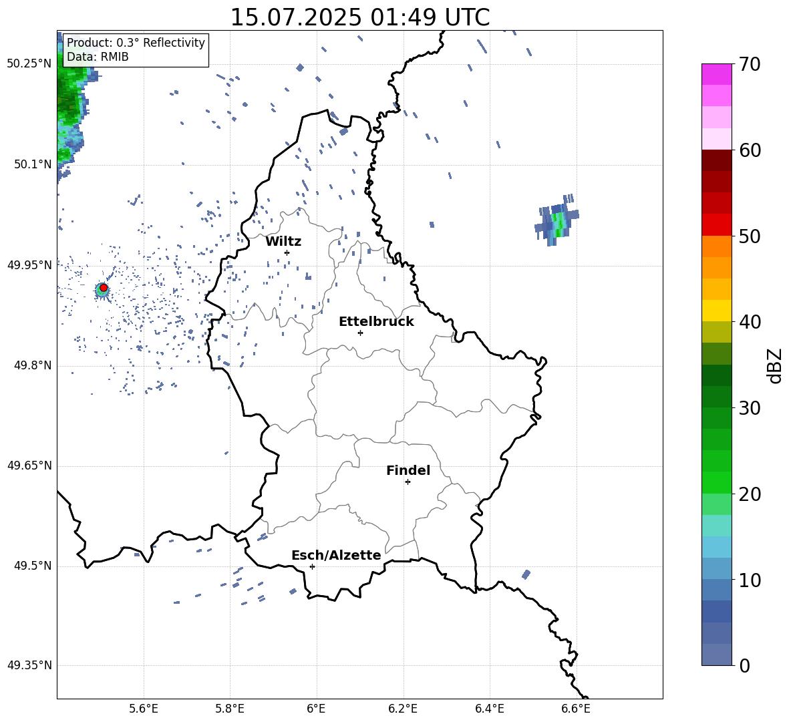Click the 49.8°N latitude label
The width and height of the screenshot is (791, 722).
pyautogui.click(x=33, y=365)
